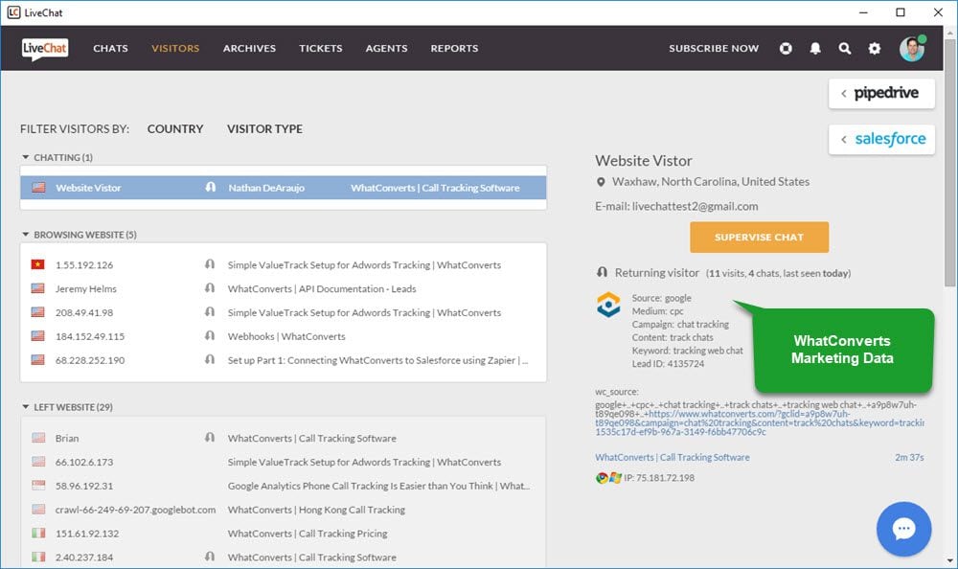Click Nathan DeAraujo agent name in chatting row

[x=266, y=188]
